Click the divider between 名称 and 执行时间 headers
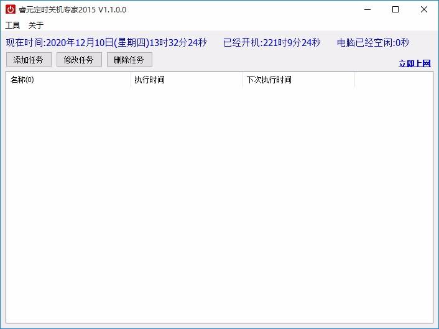The width and height of the screenshot is (439, 329). (131, 80)
